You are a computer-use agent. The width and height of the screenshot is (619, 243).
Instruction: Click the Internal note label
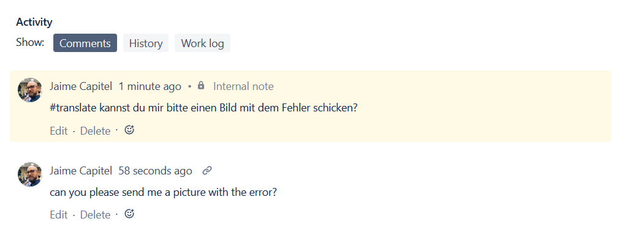[243, 86]
